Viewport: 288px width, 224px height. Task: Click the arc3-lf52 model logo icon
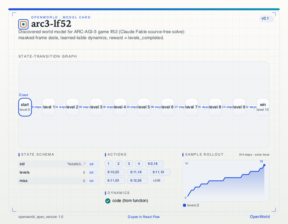coord(23,24)
